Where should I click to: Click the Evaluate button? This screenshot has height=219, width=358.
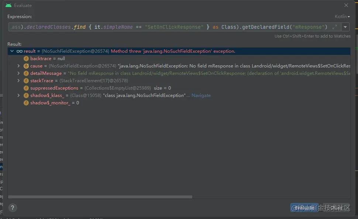coord(304,208)
